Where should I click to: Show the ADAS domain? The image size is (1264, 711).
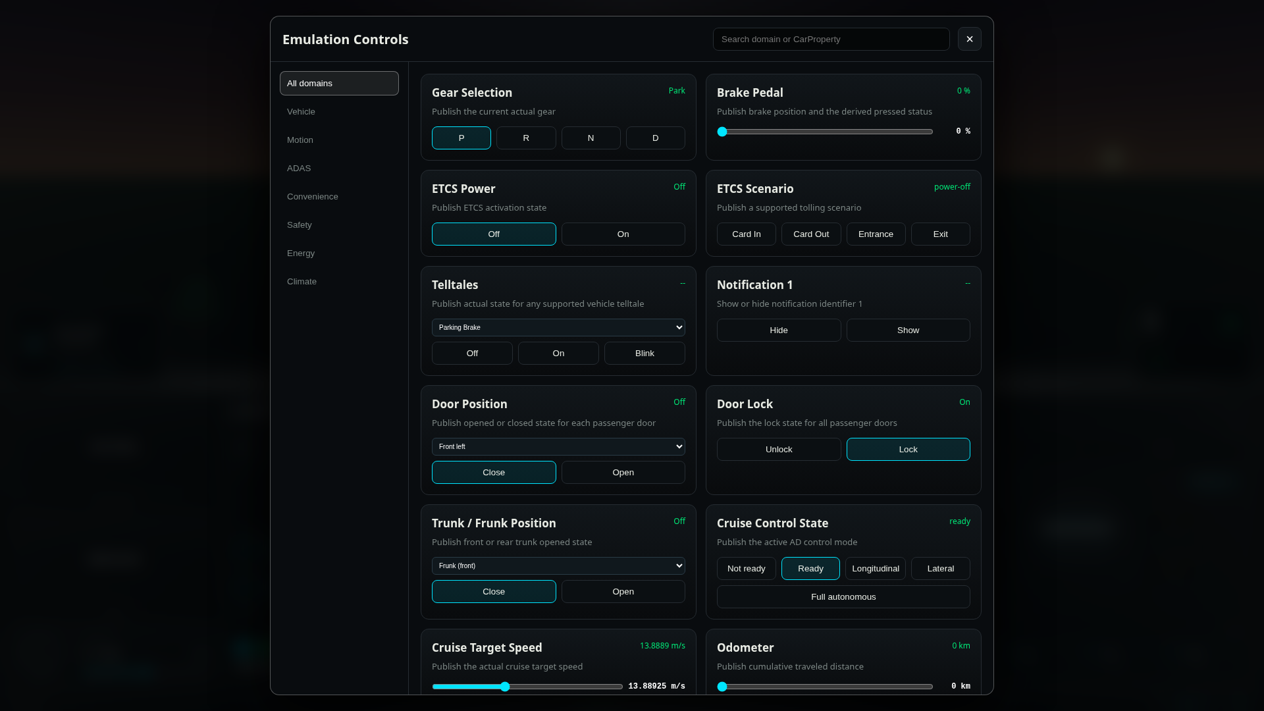point(339,168)
